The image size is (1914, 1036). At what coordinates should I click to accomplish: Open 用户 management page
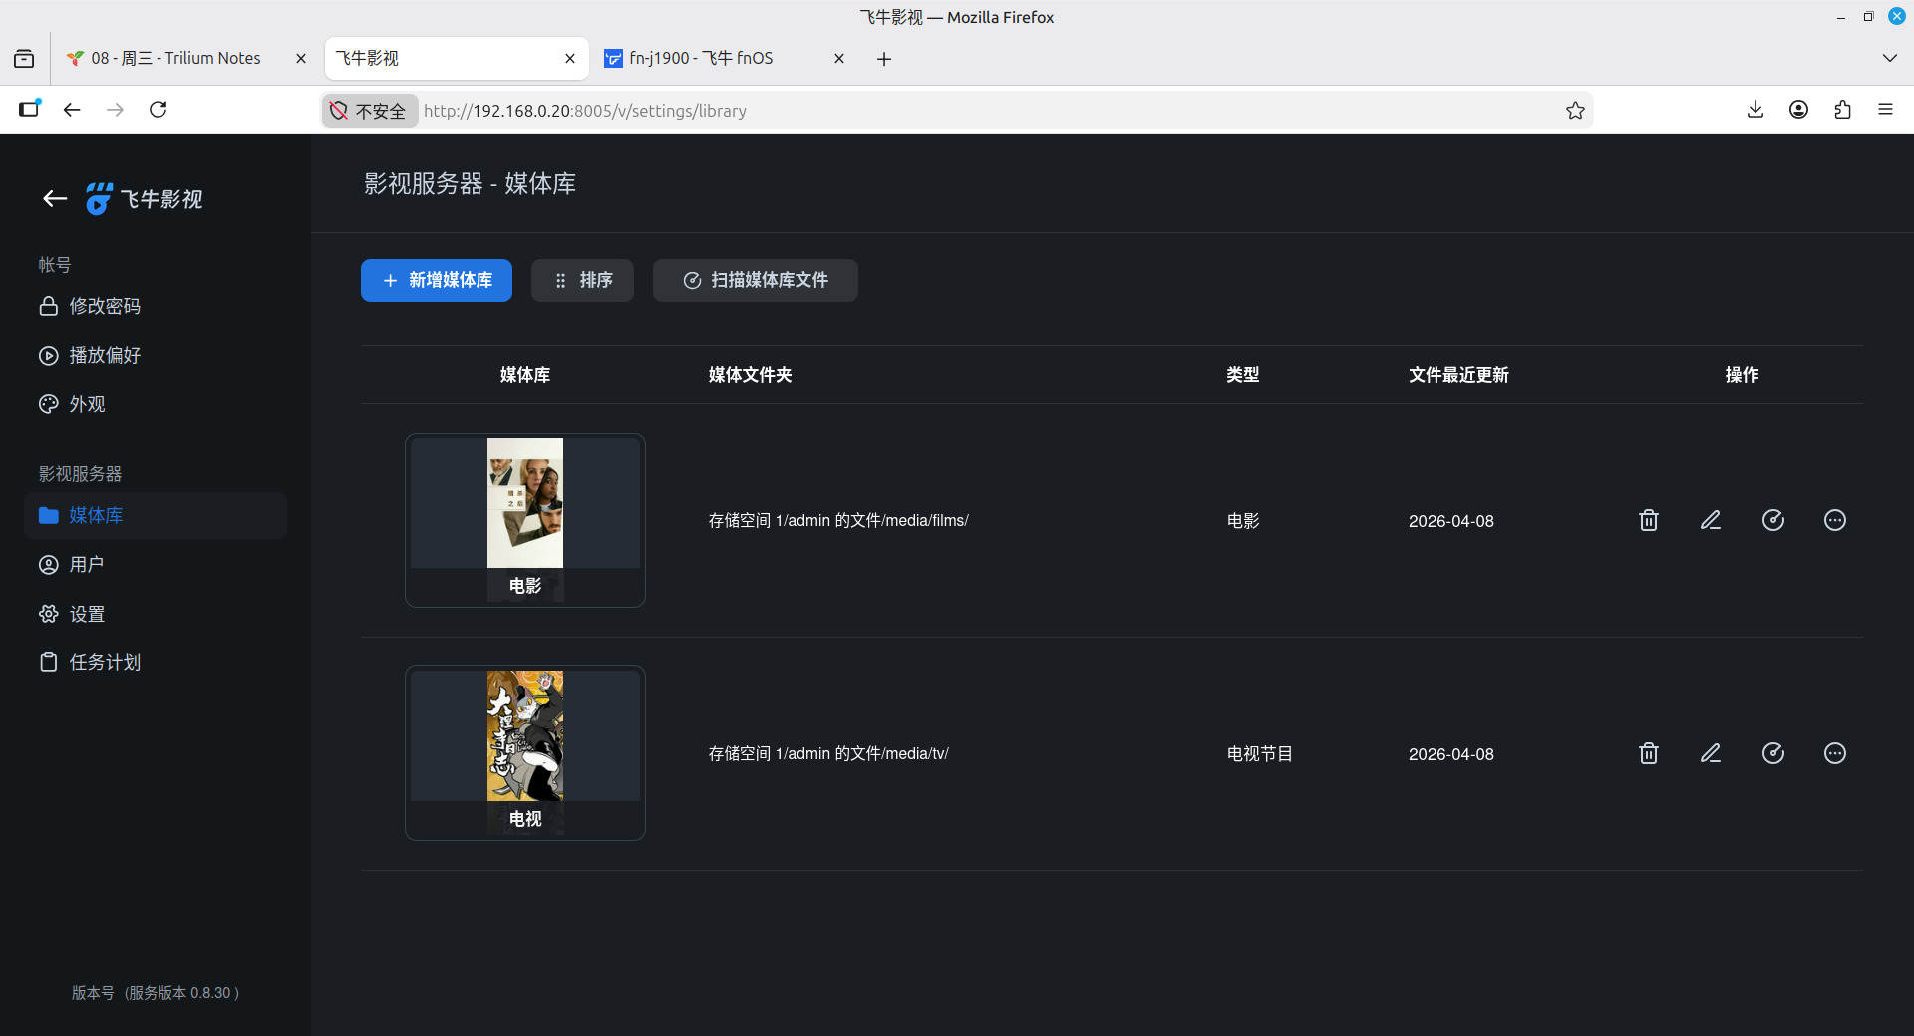point(86,565)
